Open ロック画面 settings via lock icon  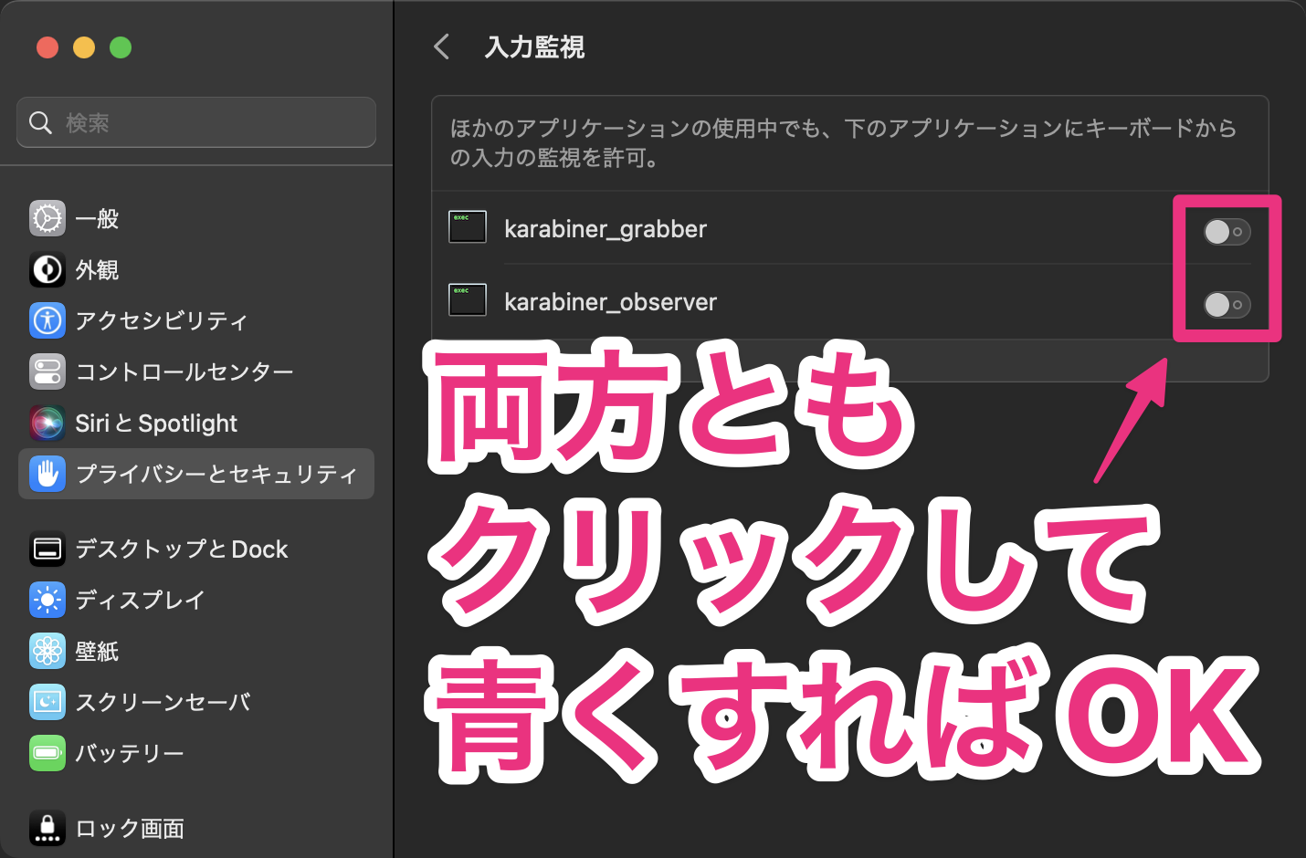47,828
